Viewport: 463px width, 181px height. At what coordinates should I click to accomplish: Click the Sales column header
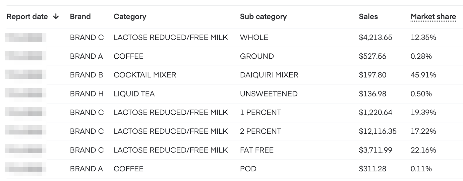(x=368, y=16)
